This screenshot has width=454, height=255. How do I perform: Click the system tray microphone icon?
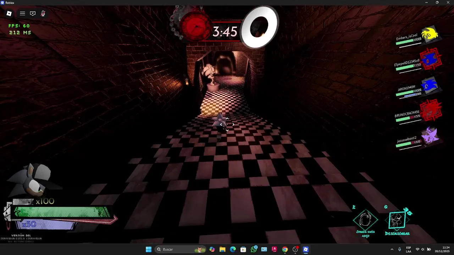(x=400, y=249)
